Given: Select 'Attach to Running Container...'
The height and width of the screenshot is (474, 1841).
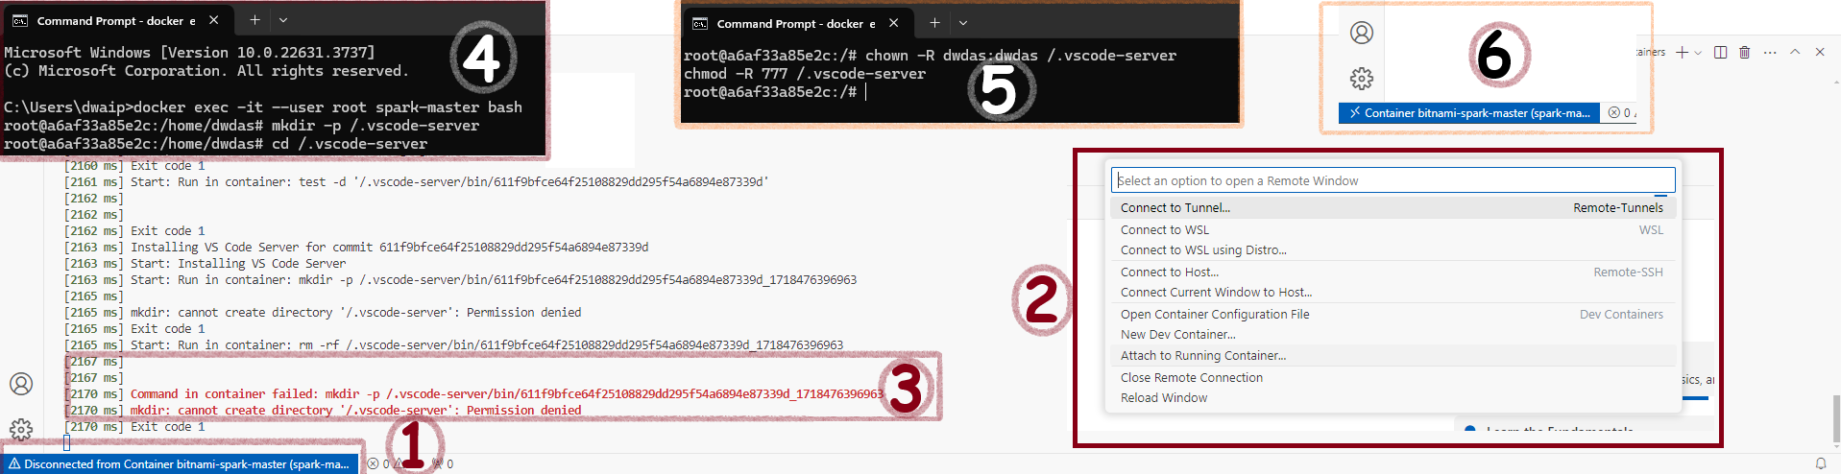Looking at the screenshot, I should [1392, 355].
